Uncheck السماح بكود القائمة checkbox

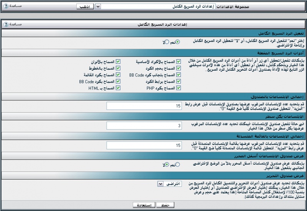click(x=118, y=75)
